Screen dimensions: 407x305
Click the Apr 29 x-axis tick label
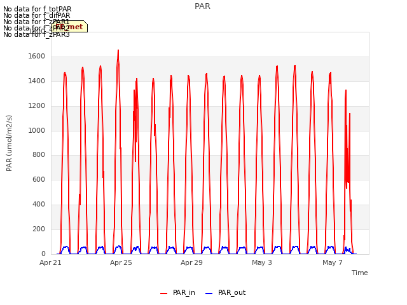(x=191, y=262)
